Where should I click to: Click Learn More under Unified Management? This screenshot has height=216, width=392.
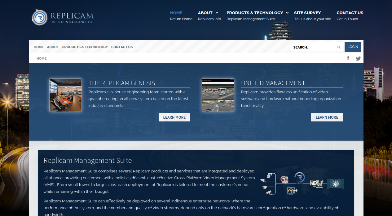click(327, 117)
